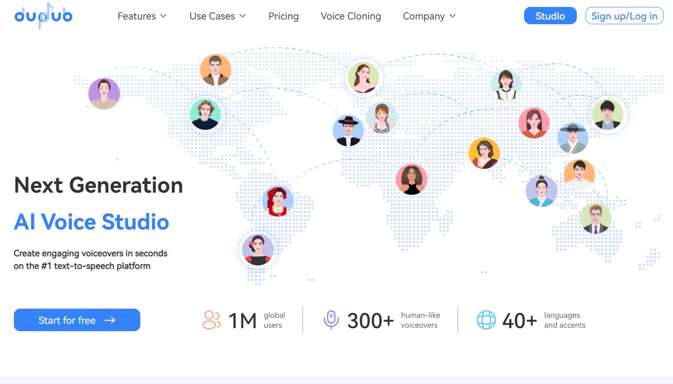
Task: Select curly-haired woman avatar on pink background
Action: [411, 179]
